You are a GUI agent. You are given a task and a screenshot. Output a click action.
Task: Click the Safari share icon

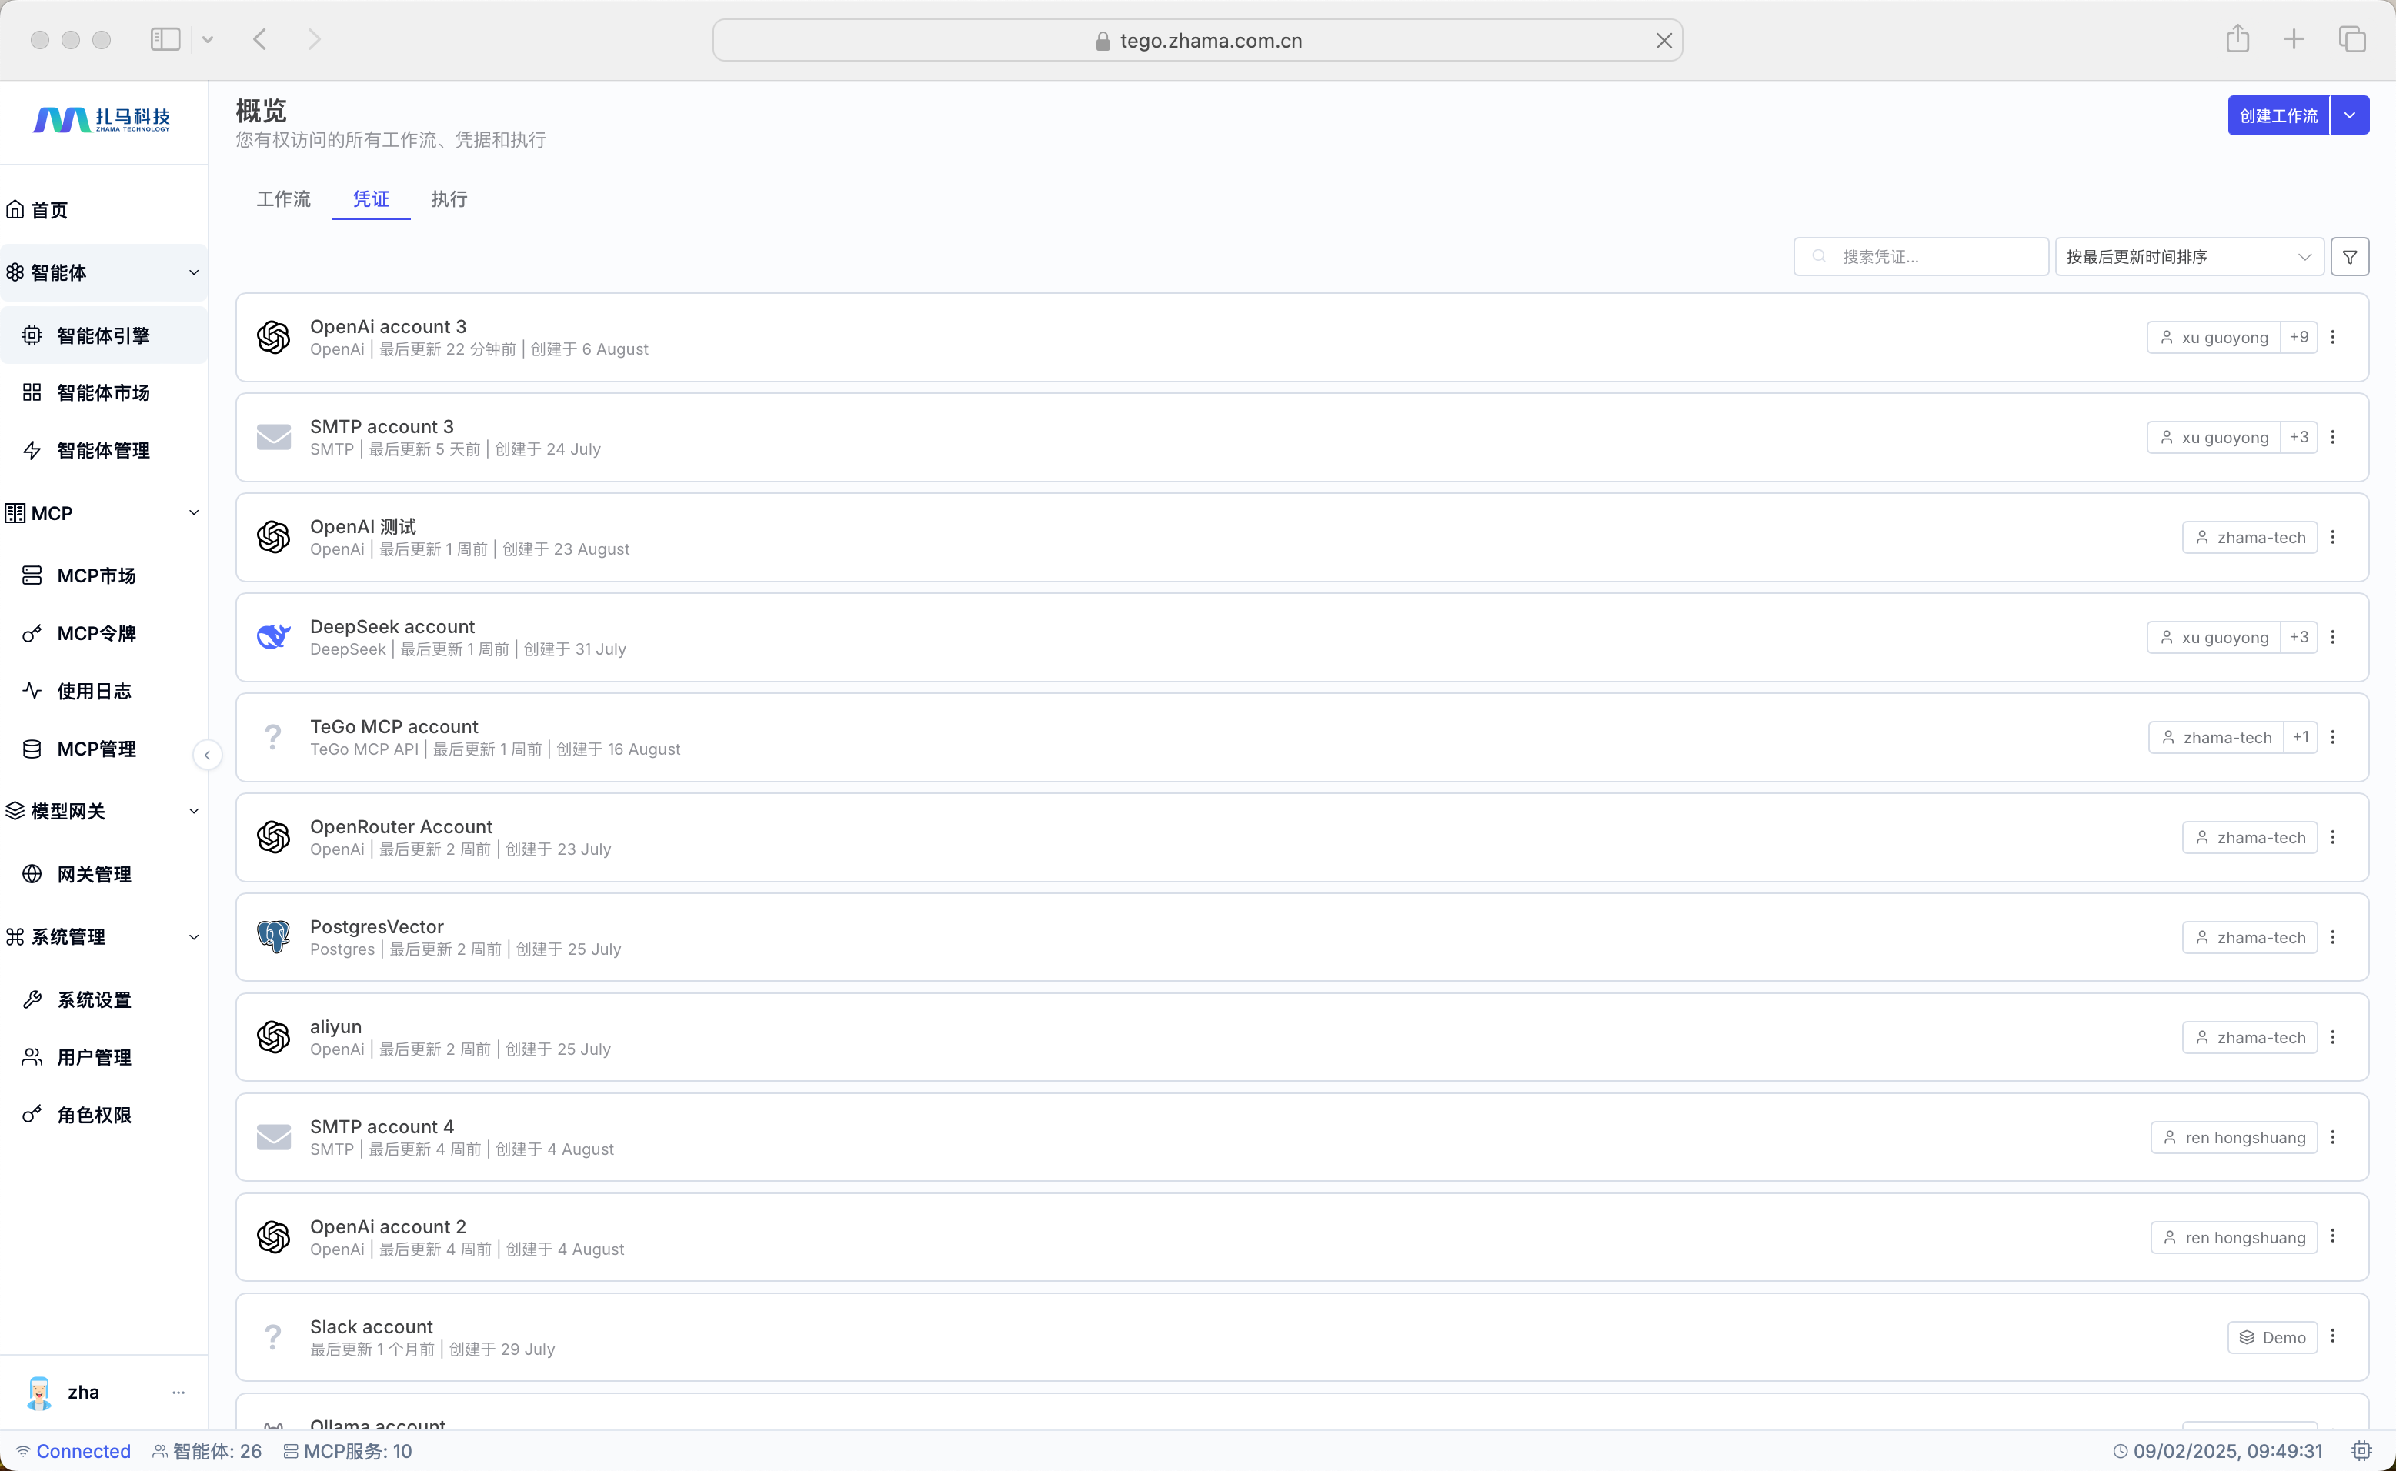coord(2237,40)
